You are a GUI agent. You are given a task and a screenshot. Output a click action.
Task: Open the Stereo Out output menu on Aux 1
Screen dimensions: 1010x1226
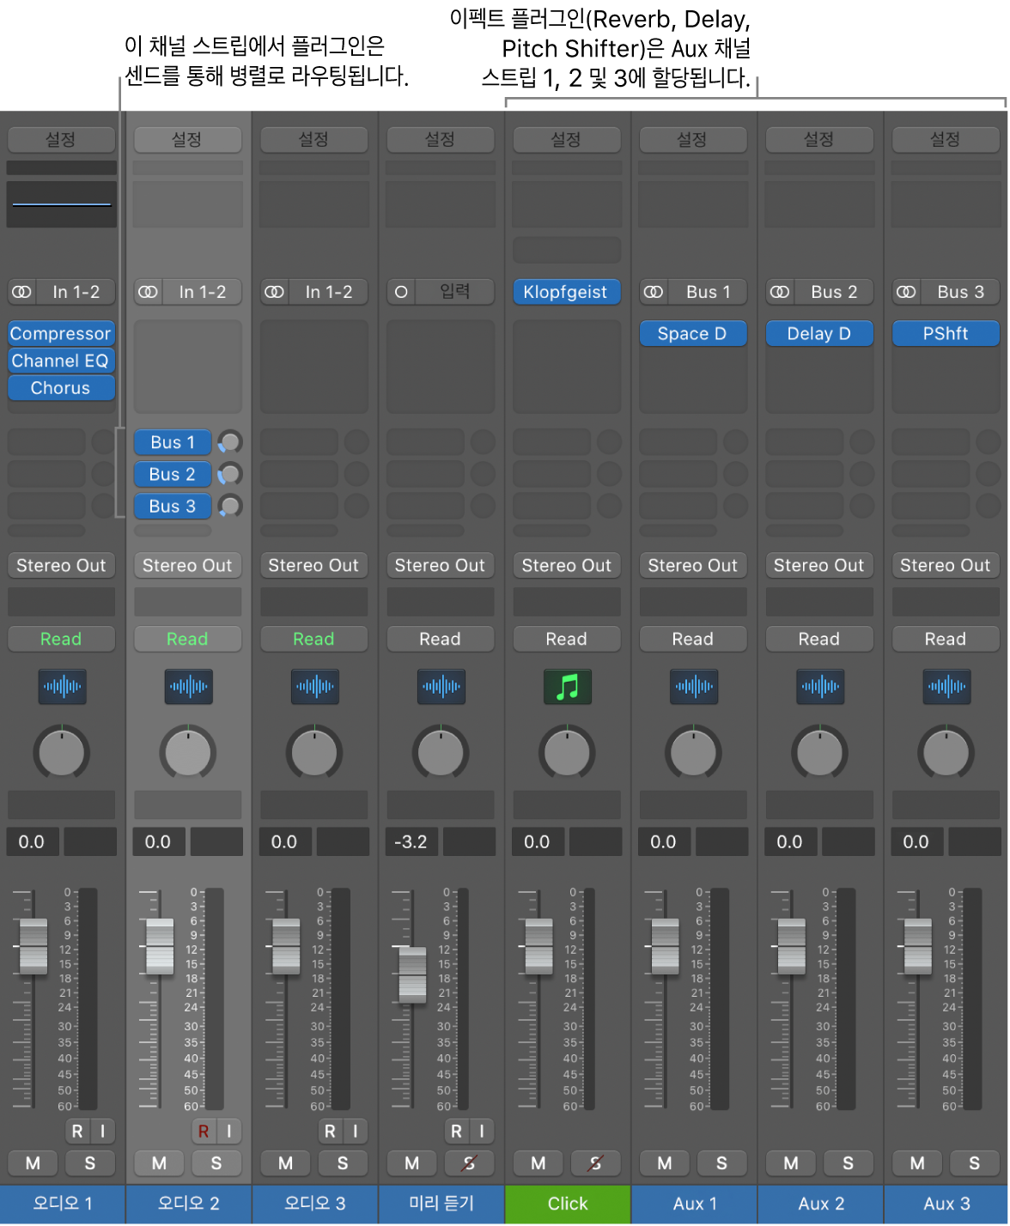[692, 566]
